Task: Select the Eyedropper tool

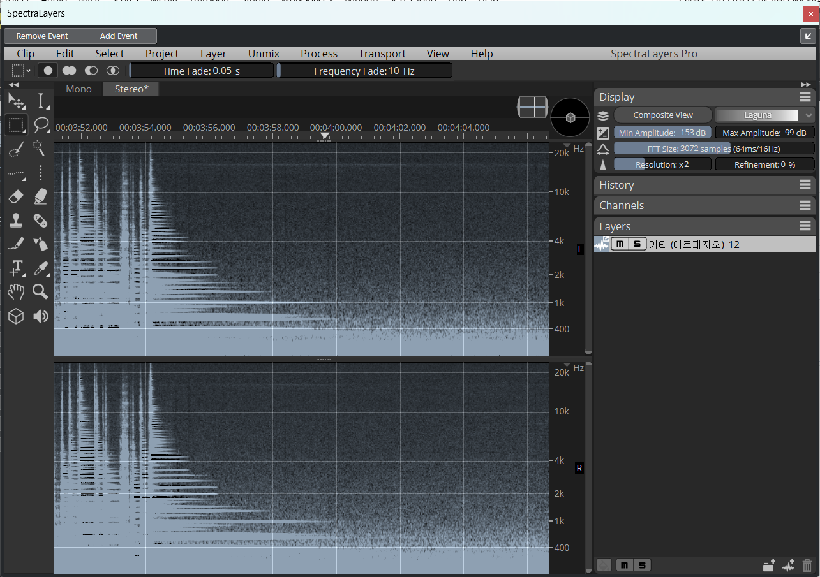Action: click(41, 268)
